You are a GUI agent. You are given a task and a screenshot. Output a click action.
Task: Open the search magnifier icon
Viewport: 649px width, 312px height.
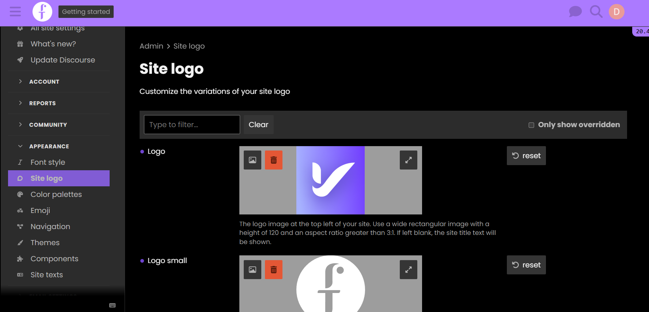pyautogui.click(x=596, y=12)
